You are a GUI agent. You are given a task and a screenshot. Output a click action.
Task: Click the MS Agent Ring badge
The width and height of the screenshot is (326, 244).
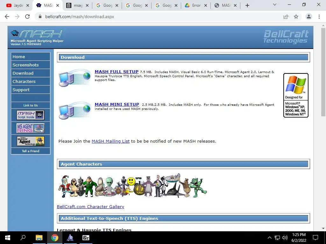[x=31, y=128]
